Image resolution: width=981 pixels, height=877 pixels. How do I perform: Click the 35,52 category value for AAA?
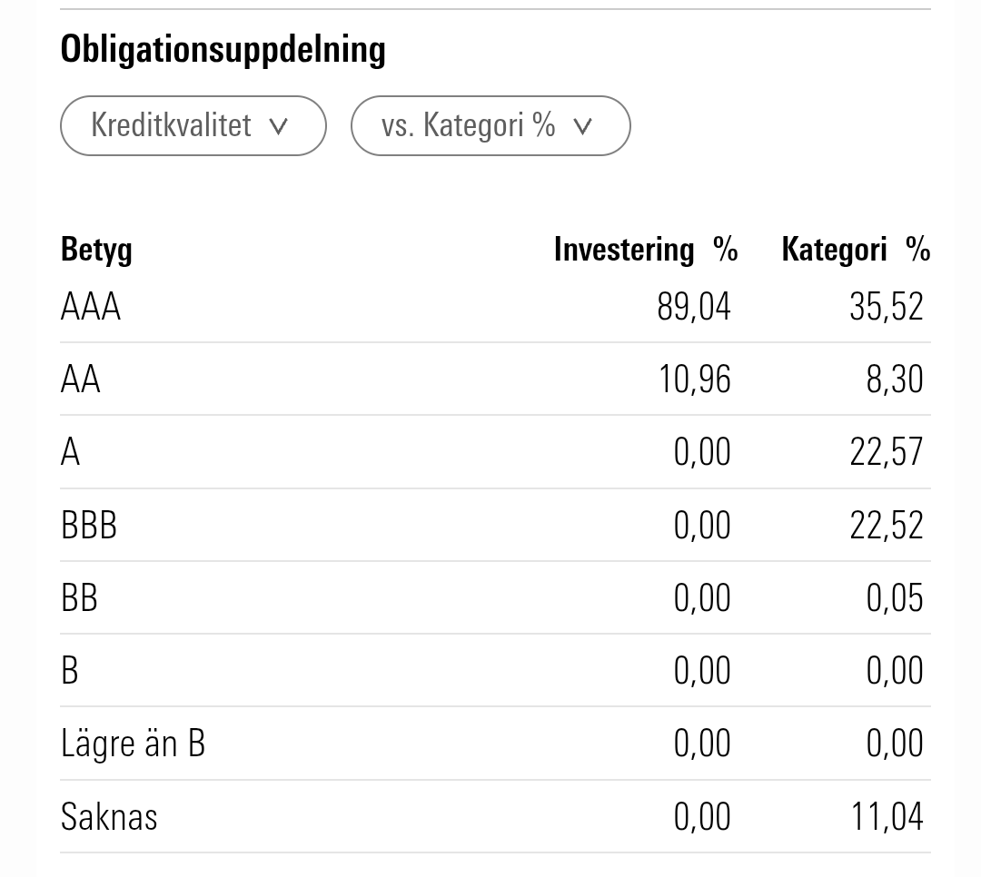pyautogui.click(x=887, y=307)
